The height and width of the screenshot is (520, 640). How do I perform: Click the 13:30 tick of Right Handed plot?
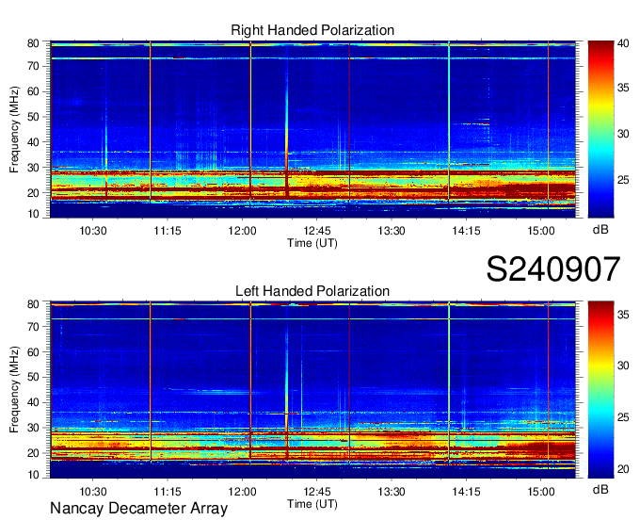click(392, 231)
